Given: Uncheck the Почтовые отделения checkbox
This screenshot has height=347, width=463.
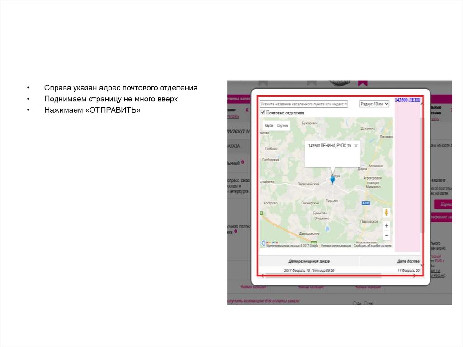Looking at the screenshot, I should point(263,112).
